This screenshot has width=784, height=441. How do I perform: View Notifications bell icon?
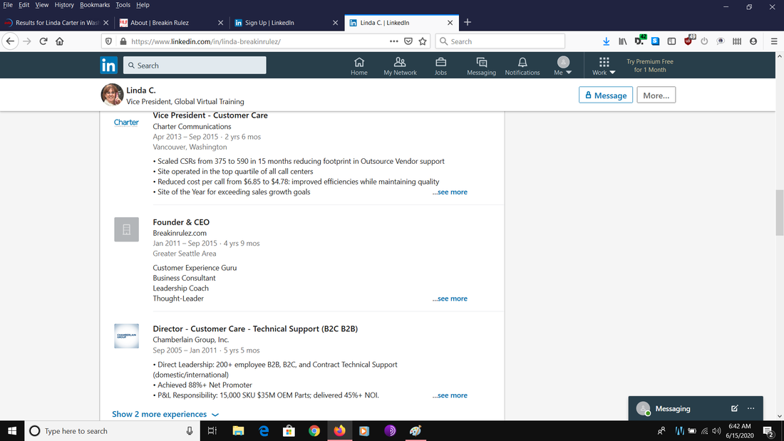coord(522,66)
